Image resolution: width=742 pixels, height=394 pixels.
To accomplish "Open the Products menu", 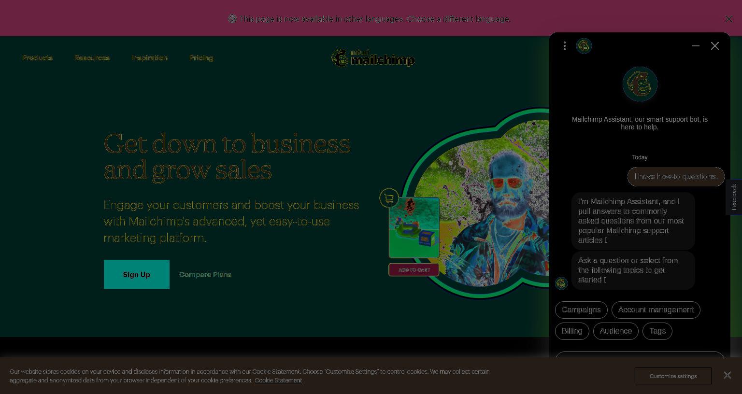I will coord(38,58).
